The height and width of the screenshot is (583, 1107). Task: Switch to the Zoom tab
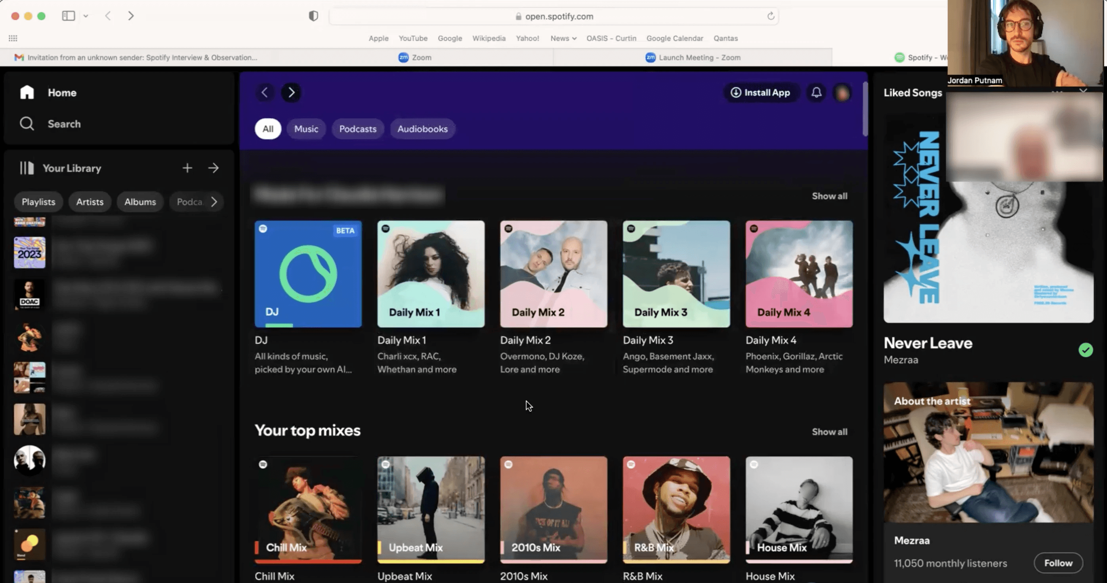415,57
